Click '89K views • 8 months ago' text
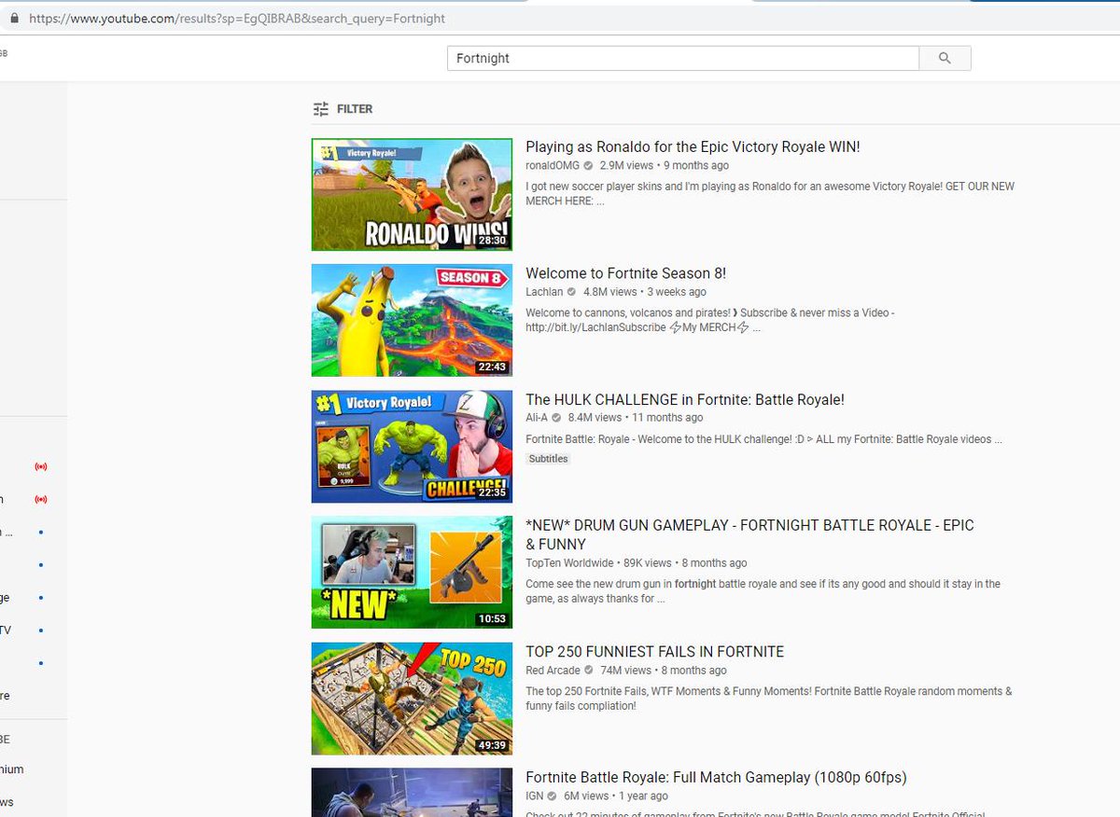Screen dimensions: 1120x817 point(685,563)
